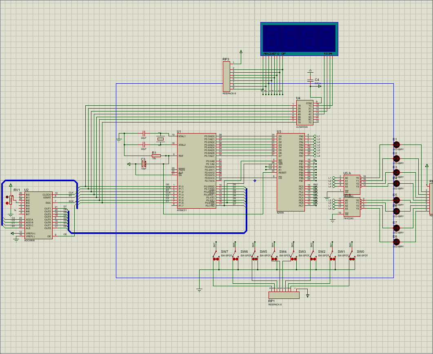The height and width of the screenshot is (354, 433).
Task: Click the blue four-digit seven-segment display
Action: 299,39
